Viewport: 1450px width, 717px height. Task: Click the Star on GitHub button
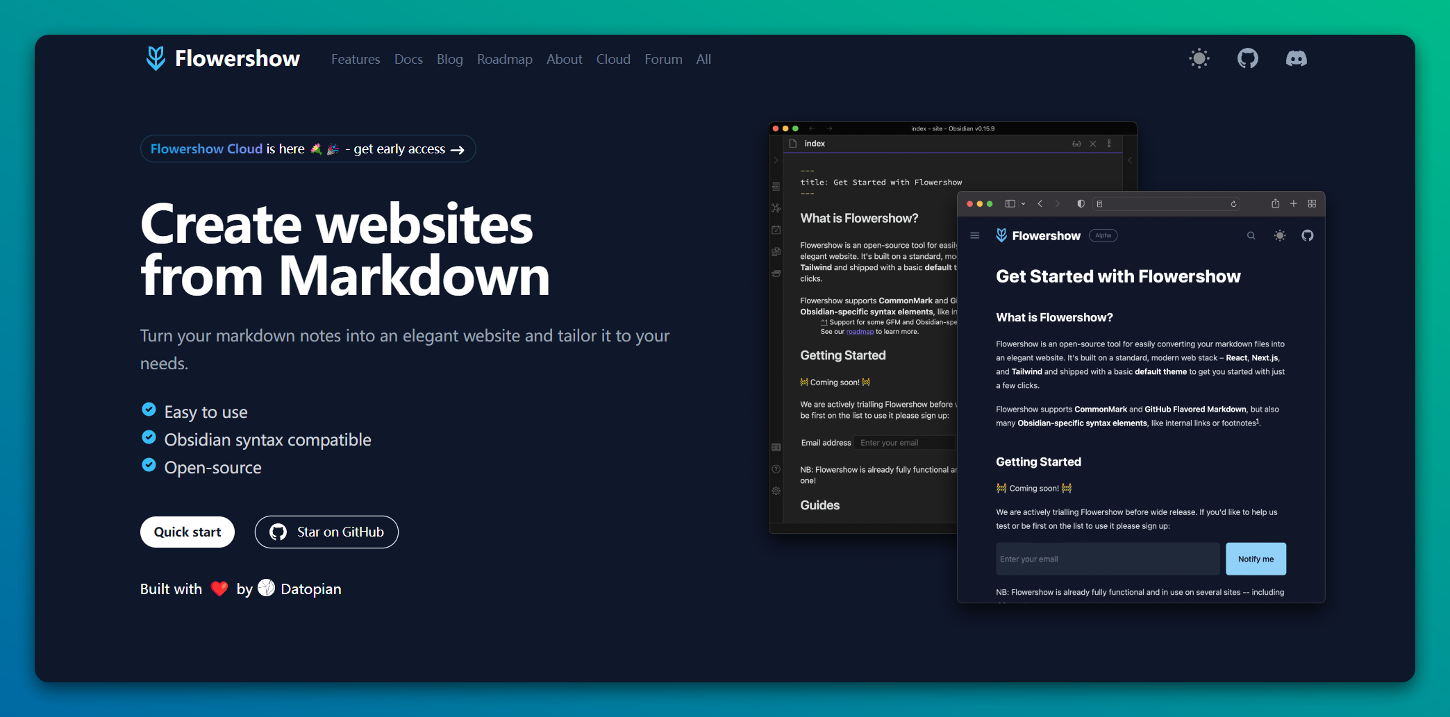pyautogui.click(x=326, y=532)
